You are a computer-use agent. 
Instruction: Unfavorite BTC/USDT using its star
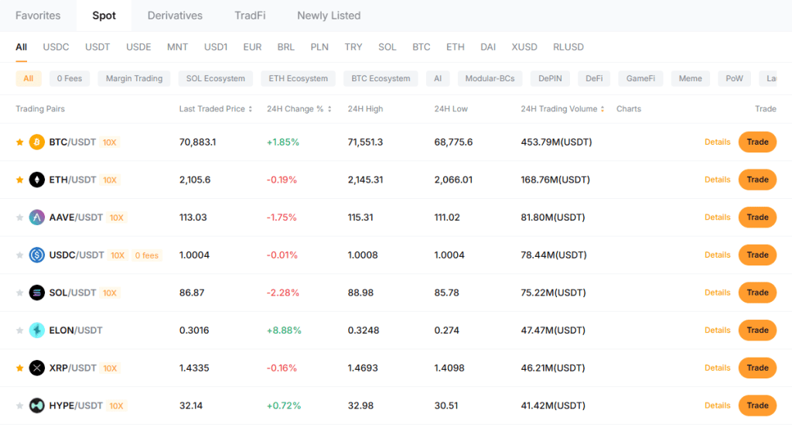click(x=19, y=142)
